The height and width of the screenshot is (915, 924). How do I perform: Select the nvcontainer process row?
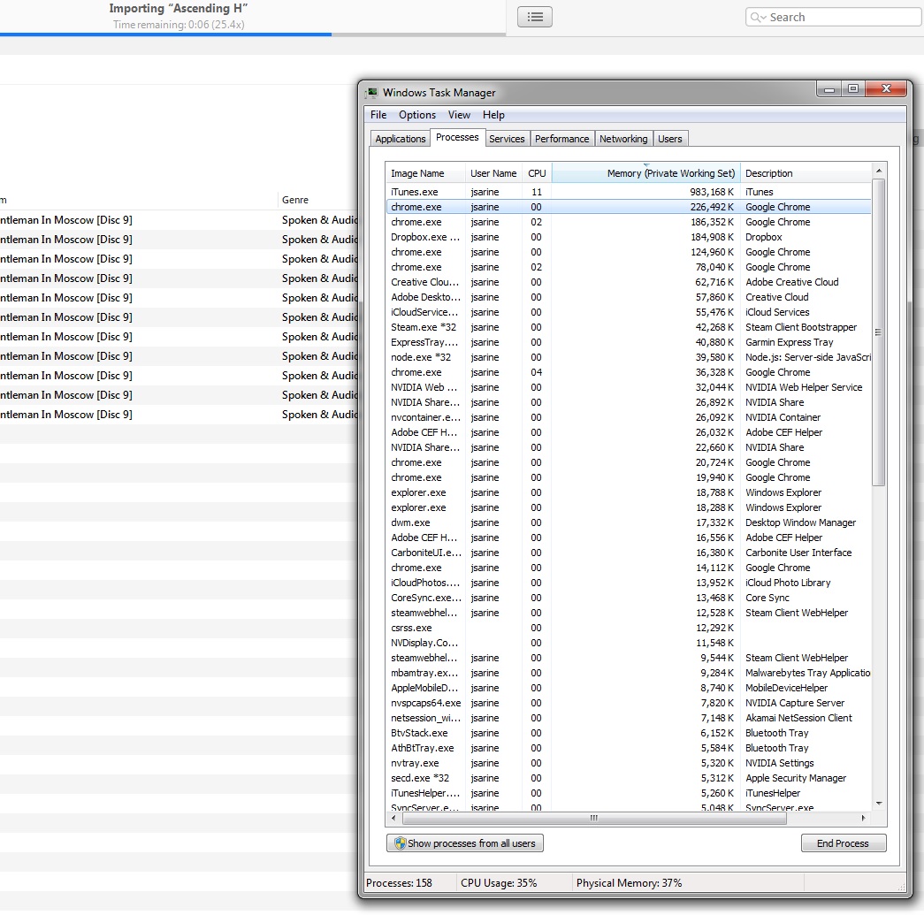628,417
